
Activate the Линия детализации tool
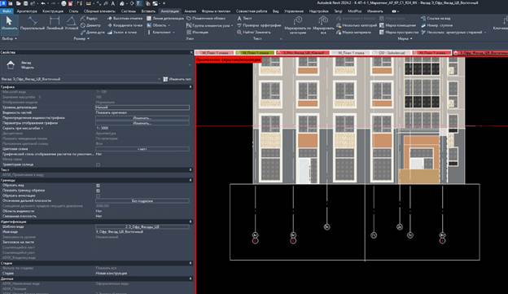[x=165, y=19]
